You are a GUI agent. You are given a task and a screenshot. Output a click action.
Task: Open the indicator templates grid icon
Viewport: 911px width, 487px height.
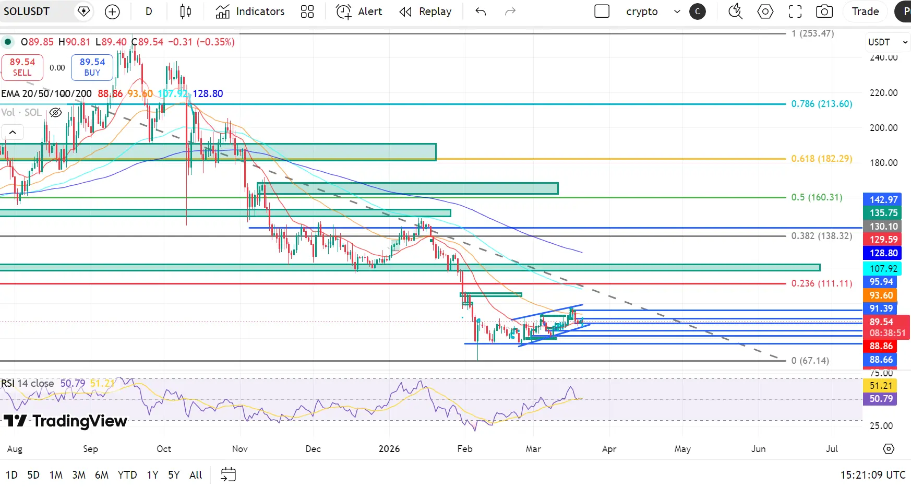[x=307, y=11]
